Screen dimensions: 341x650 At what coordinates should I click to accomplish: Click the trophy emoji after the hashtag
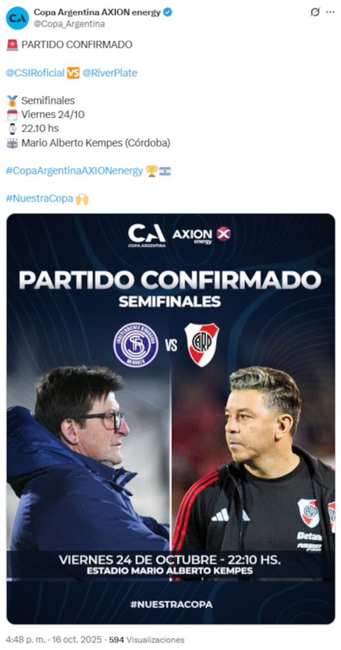point(151,171)
